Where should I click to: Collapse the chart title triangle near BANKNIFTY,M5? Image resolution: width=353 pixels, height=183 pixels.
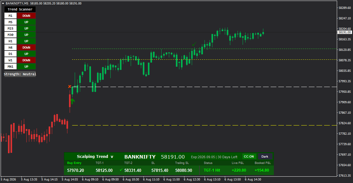click(x=3, y=3)
